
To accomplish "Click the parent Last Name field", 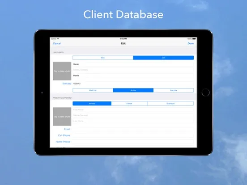I will [133, 121].
